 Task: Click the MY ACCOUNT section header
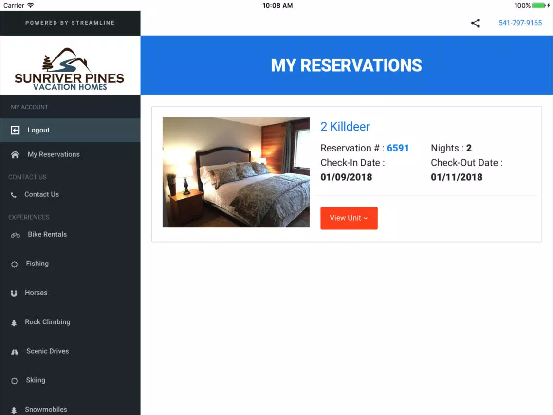click(x=29, y=107)
